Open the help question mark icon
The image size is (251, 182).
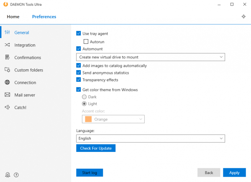(x=16, y=175)
